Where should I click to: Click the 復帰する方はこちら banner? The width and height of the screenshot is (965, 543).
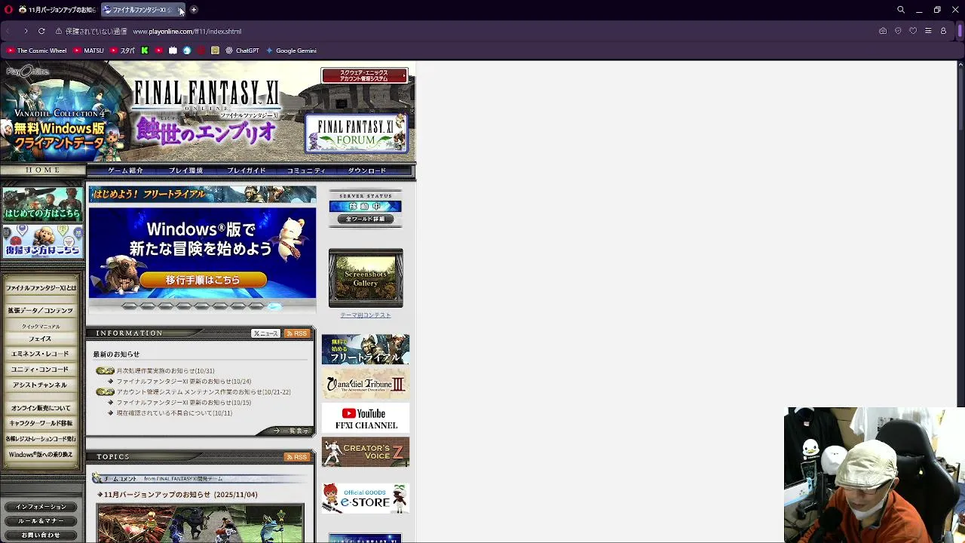pyautogui.click(x=42, y=241)
